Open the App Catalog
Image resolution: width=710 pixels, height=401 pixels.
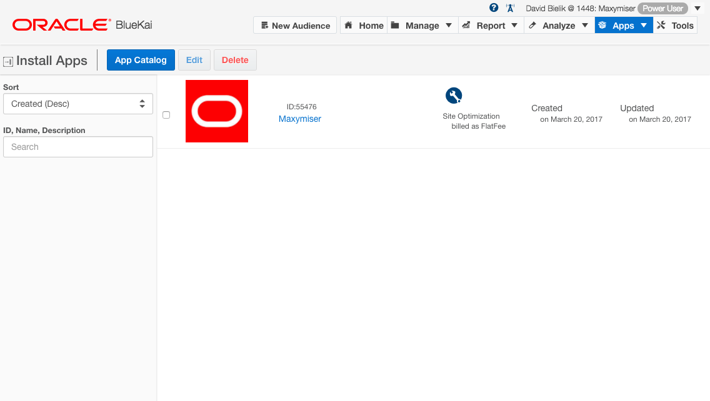click(141, 60)
